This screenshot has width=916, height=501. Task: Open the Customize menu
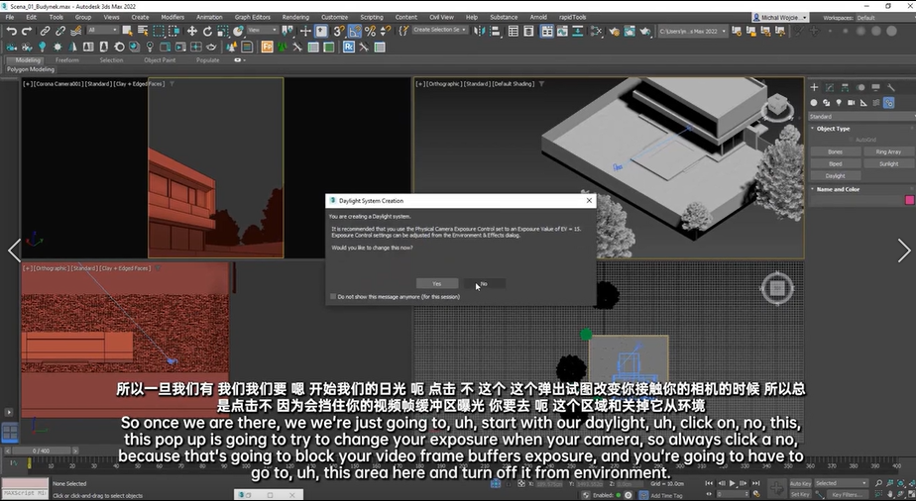tap(335, 17)
